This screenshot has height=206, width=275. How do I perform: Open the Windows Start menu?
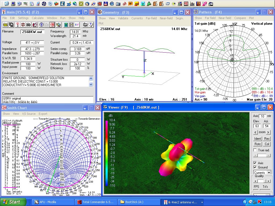pyautogui.click(x=13, y=202)
